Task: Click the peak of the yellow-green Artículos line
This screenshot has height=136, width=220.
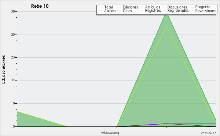Action: pyautogui.click(x=166, y=27)
